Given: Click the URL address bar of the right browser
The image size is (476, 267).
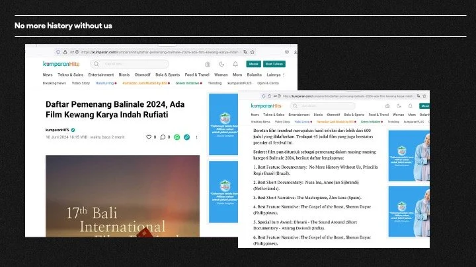Looking at the screenshot, I should [x=344, y=96].
